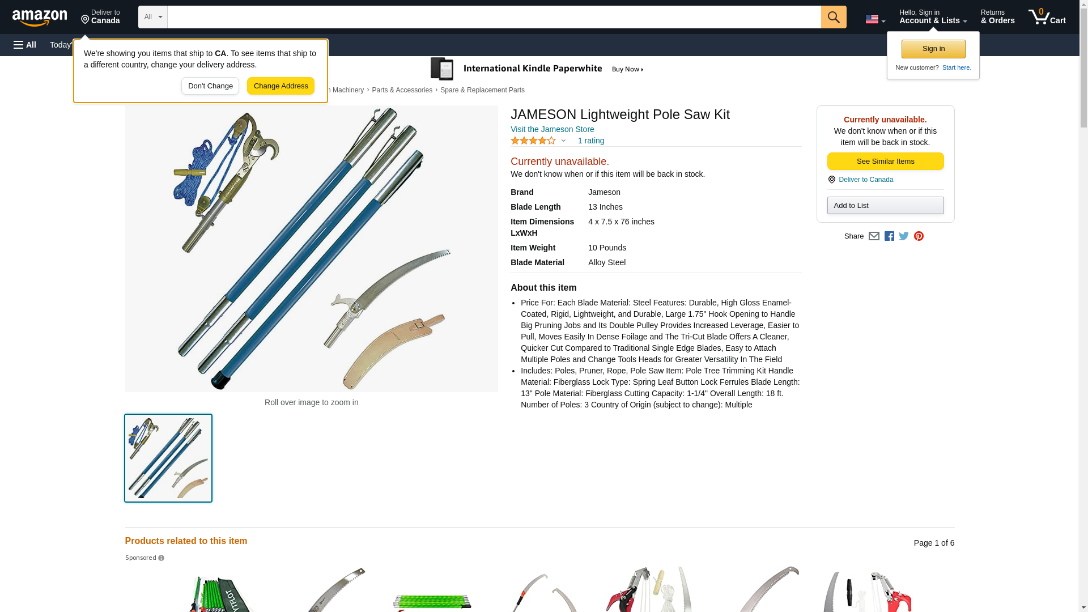Click See Similar Items button
Image resolution: width=1088 pixels, height=612 pixels.
[885, 161]
